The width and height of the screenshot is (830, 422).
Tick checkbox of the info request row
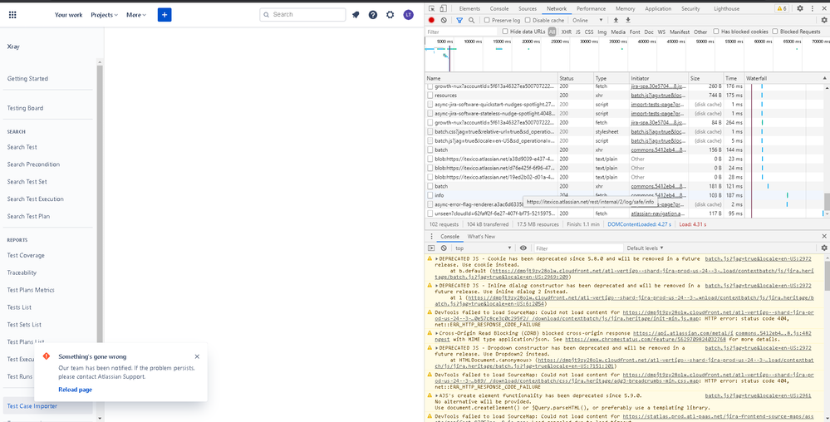pyautogui.click(x=430, y=195)
